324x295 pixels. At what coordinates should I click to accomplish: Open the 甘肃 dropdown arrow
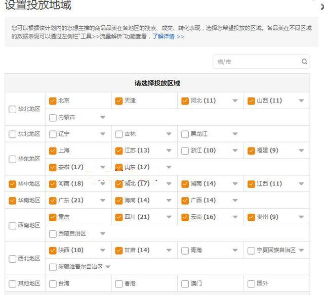[169, 251]
